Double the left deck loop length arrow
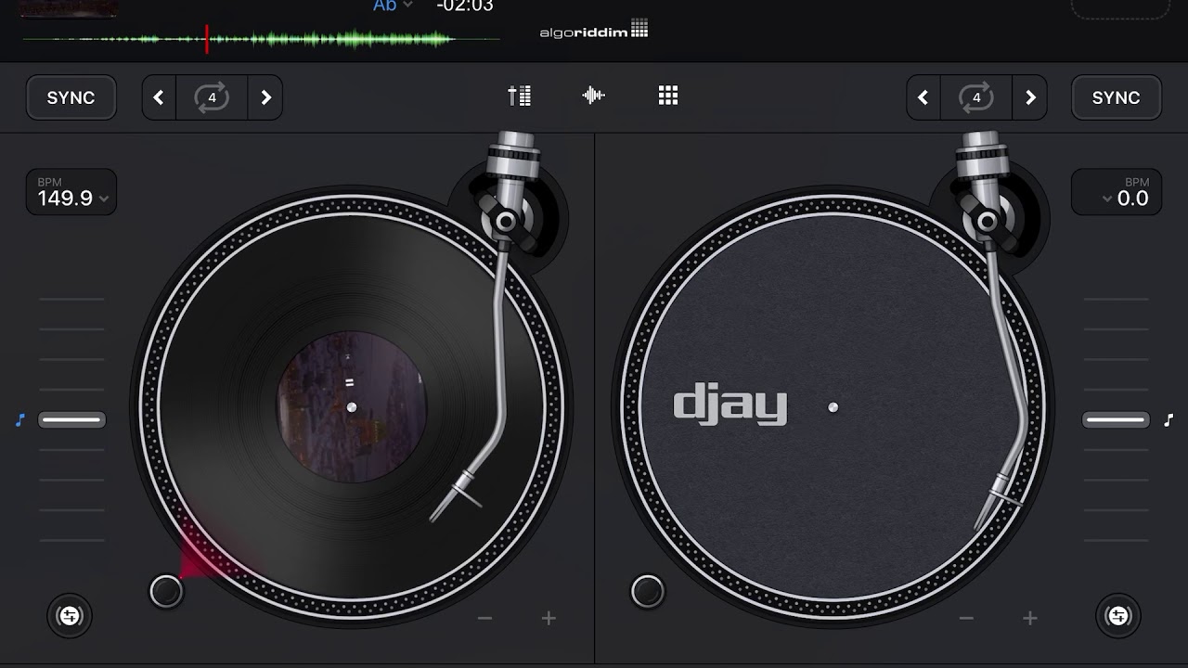This screenshot has height=668, width=1188. (x=265, y=97)
